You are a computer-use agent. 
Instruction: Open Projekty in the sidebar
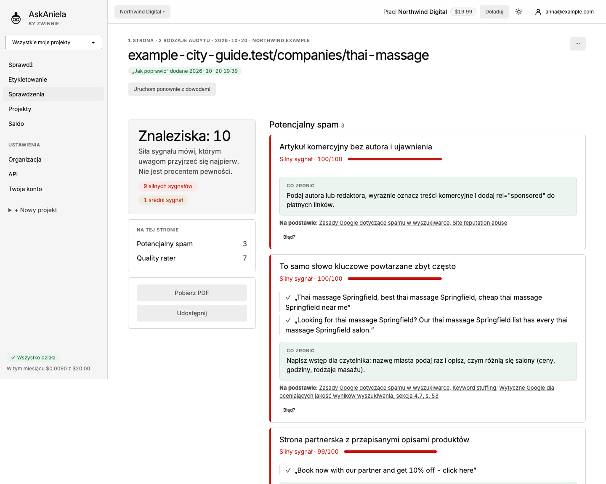[x=53, y=109]
